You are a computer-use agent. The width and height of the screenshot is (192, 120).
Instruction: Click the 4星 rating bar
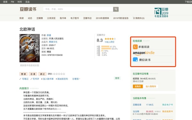tap(106, 49)
